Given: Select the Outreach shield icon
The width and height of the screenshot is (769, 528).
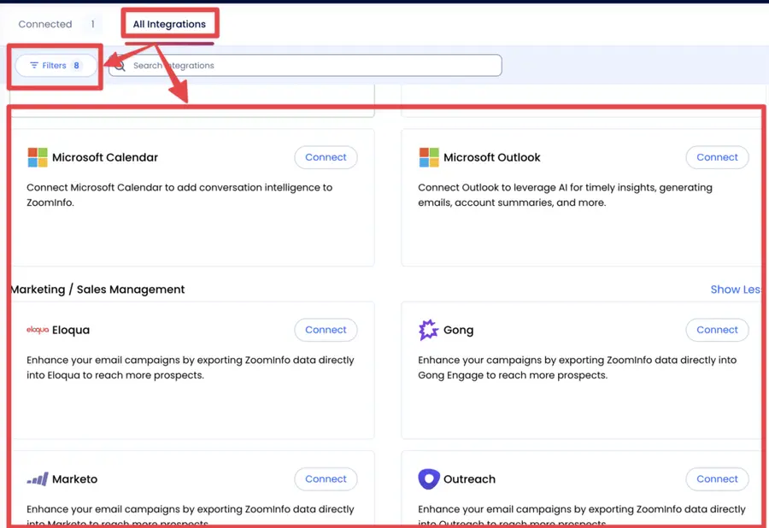Looking at the screenshot, I should [x=426, y=478].
